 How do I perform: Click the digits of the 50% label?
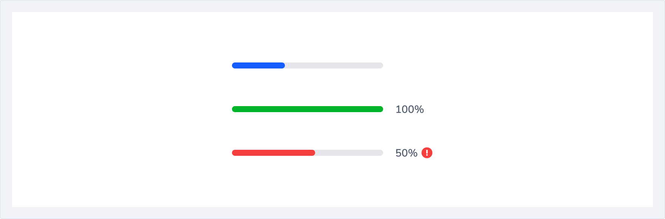click(402, 153)
